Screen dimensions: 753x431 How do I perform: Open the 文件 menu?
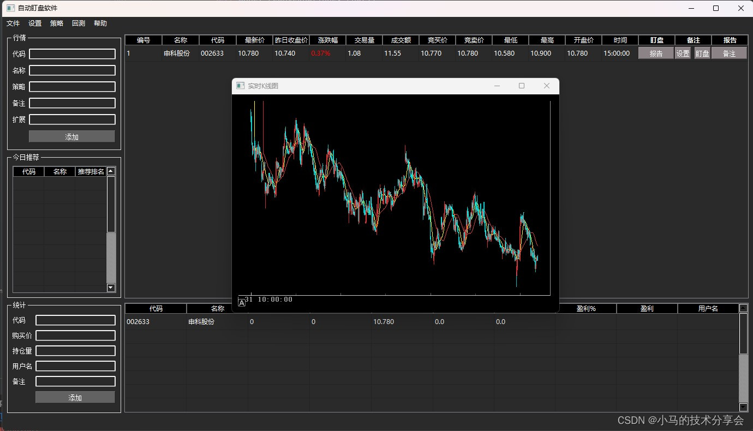(x=13, y=23)
